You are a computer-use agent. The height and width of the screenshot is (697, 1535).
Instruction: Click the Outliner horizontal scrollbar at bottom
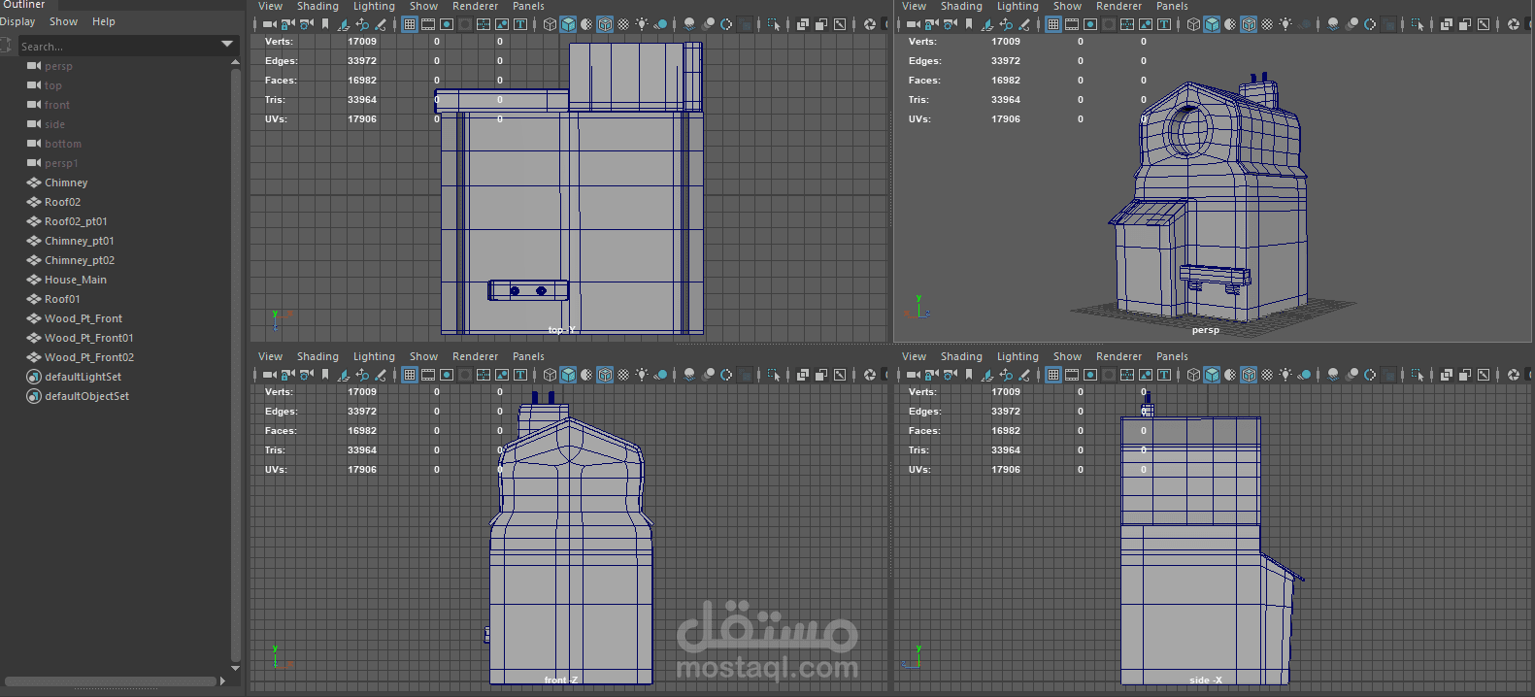[x=109, y=681]
